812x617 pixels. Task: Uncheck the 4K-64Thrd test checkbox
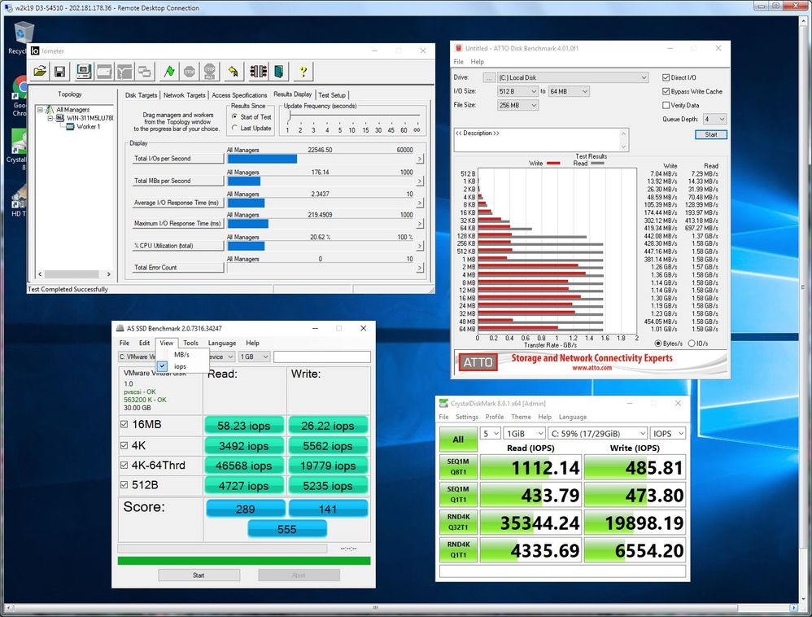coord(124,466)
